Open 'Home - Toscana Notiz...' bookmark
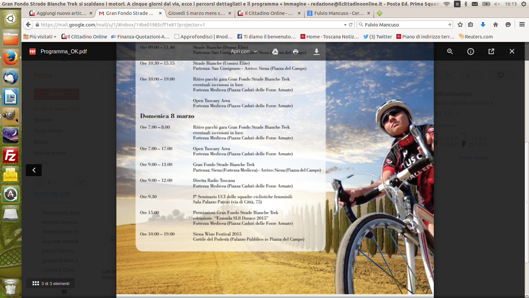This screenshot has width=529, height=298. pos(330,37)
